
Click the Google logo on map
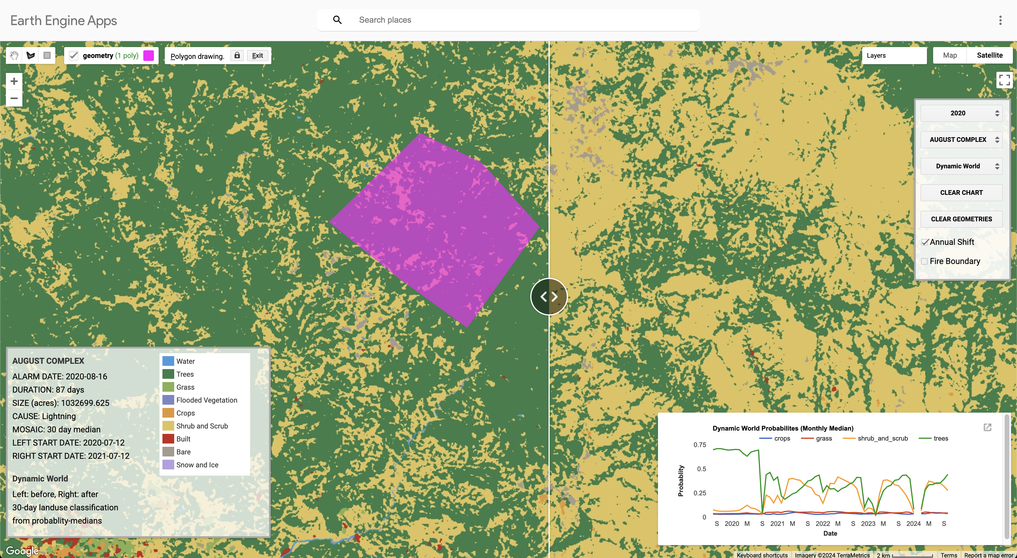click(22, 551)
